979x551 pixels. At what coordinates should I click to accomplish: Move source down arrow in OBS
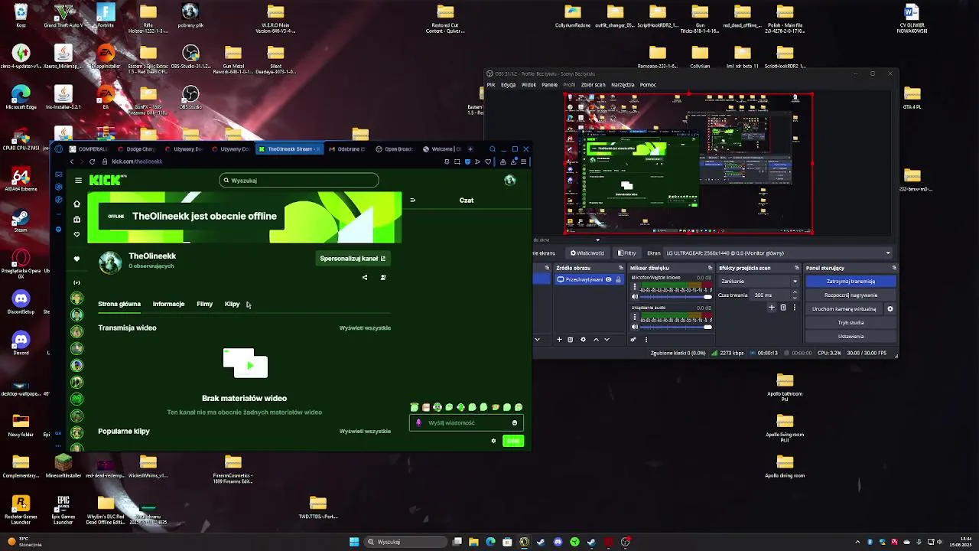point(607,339)
